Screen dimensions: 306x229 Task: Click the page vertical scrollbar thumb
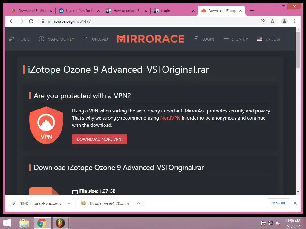[298, 50]
